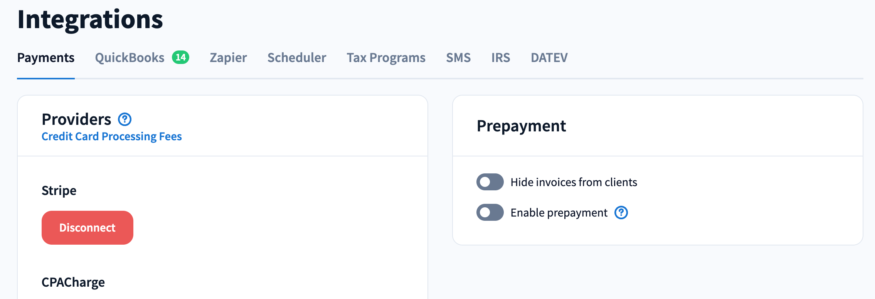The width and height of the screenshot is (875, 299).
Task: Open the DATEV tab
Action: (x=549, y=58)
